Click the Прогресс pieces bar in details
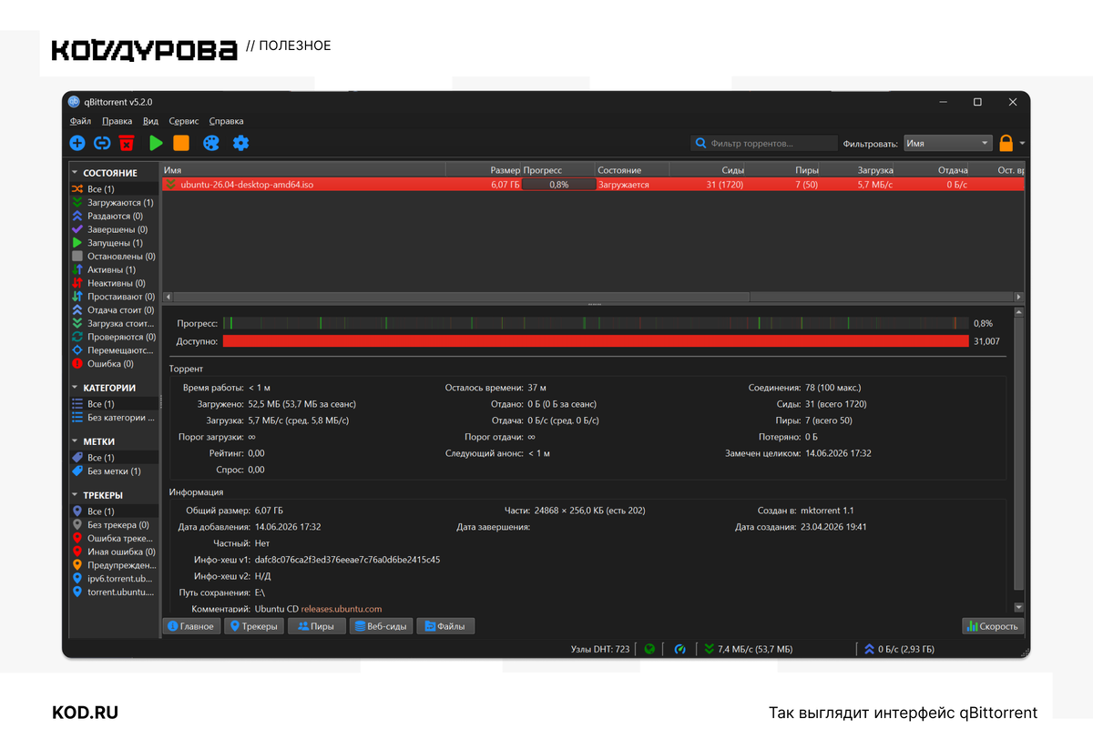Screen dimensions: 1093x749 pos(596,323)
